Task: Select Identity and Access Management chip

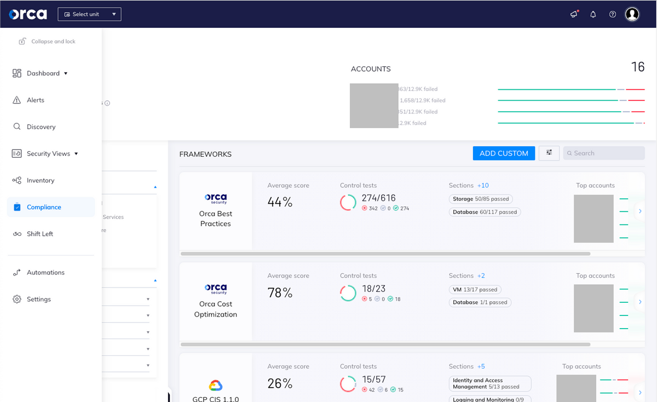Action: coord(490,383)
